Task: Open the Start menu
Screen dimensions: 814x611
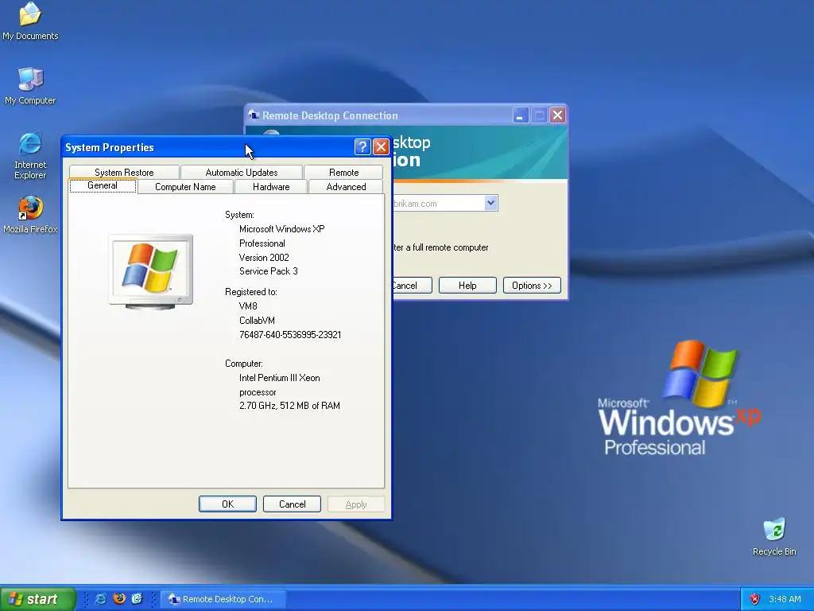Action: [38, 599]
